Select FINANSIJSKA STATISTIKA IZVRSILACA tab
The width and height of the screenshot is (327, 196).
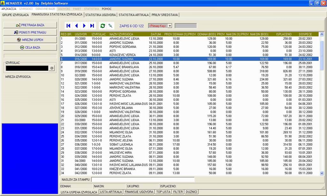pyautogui.click(x=57, y=15)
